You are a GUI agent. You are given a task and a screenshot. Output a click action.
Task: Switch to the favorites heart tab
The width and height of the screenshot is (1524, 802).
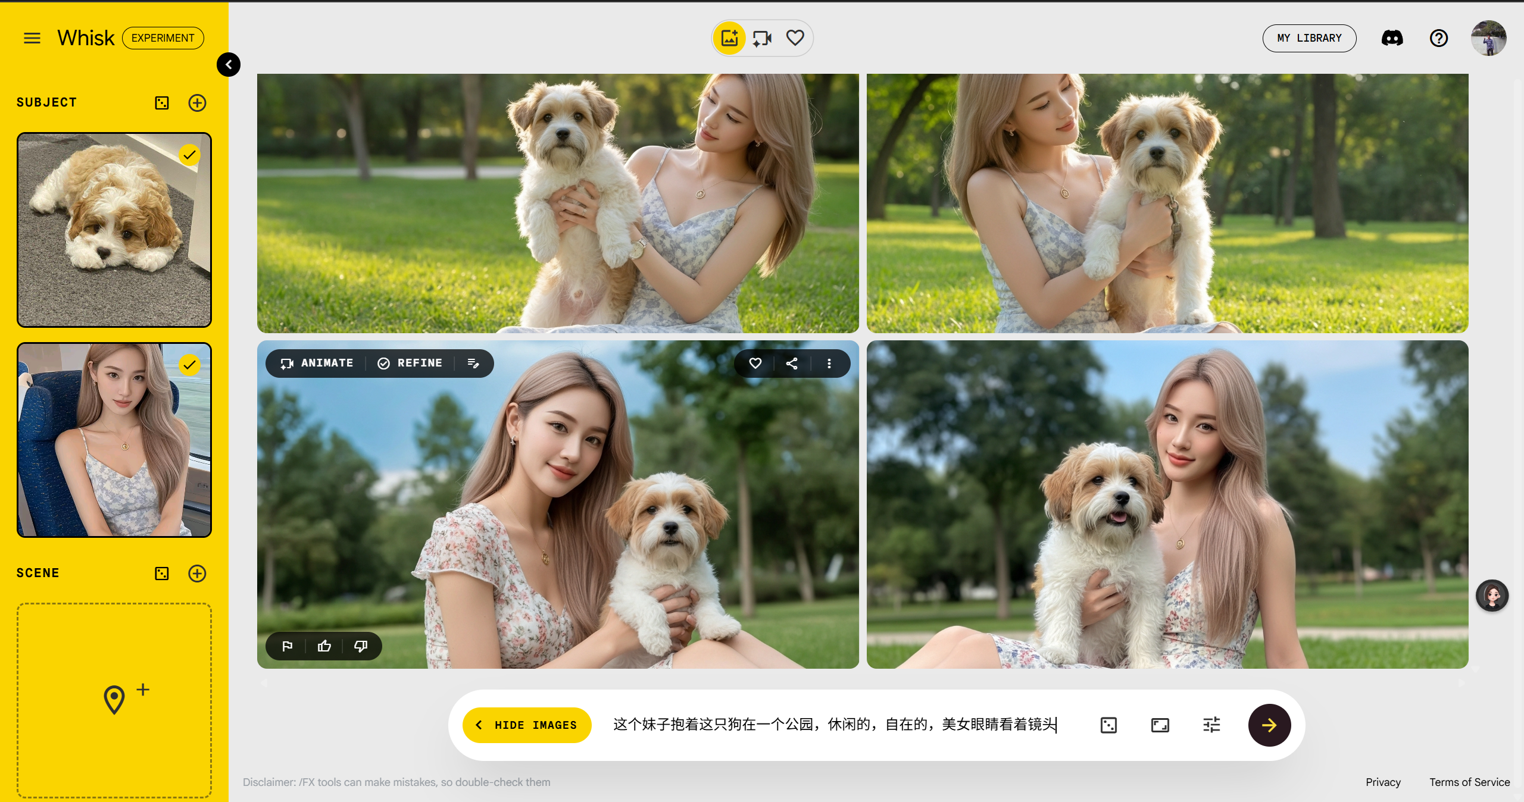pos(795,38)
